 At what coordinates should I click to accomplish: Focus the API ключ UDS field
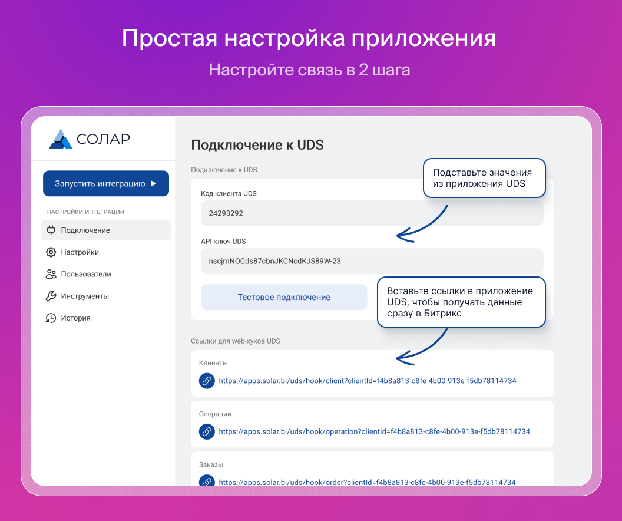click(372, 261)
